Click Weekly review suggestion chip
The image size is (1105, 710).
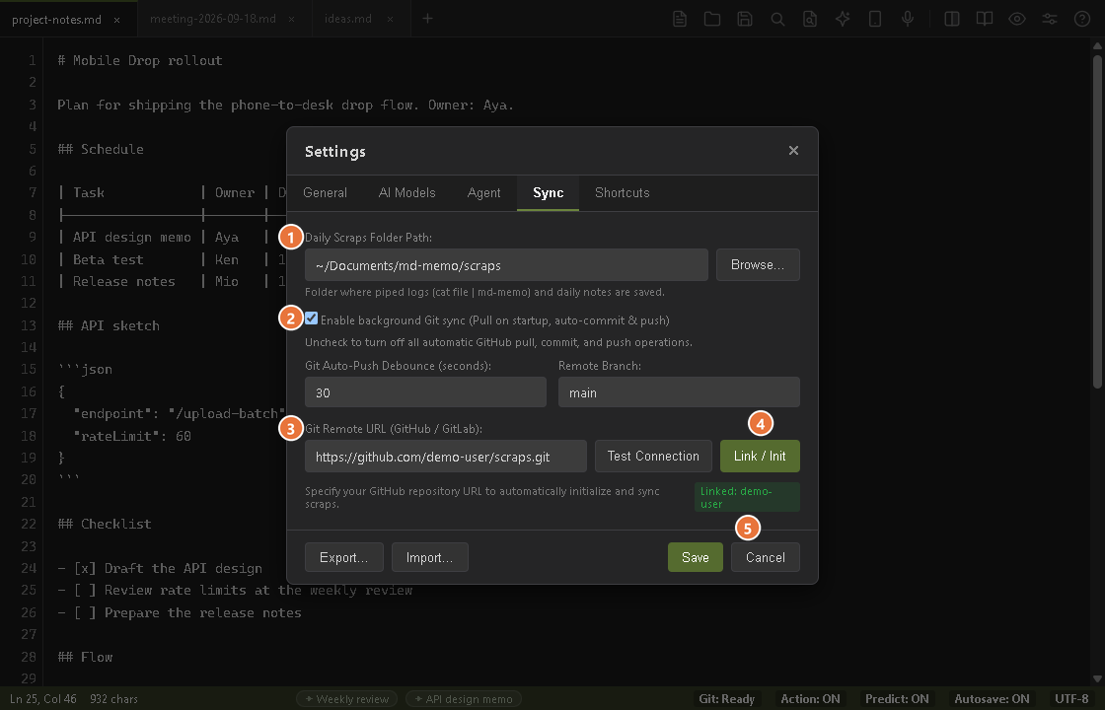pyautogui.click(x=346, y=699)
